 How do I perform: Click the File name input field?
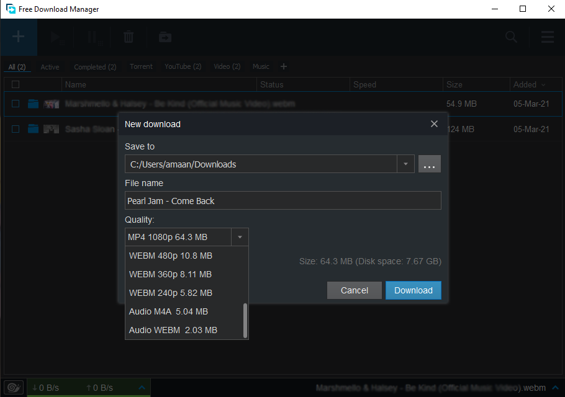pos(283,200)
